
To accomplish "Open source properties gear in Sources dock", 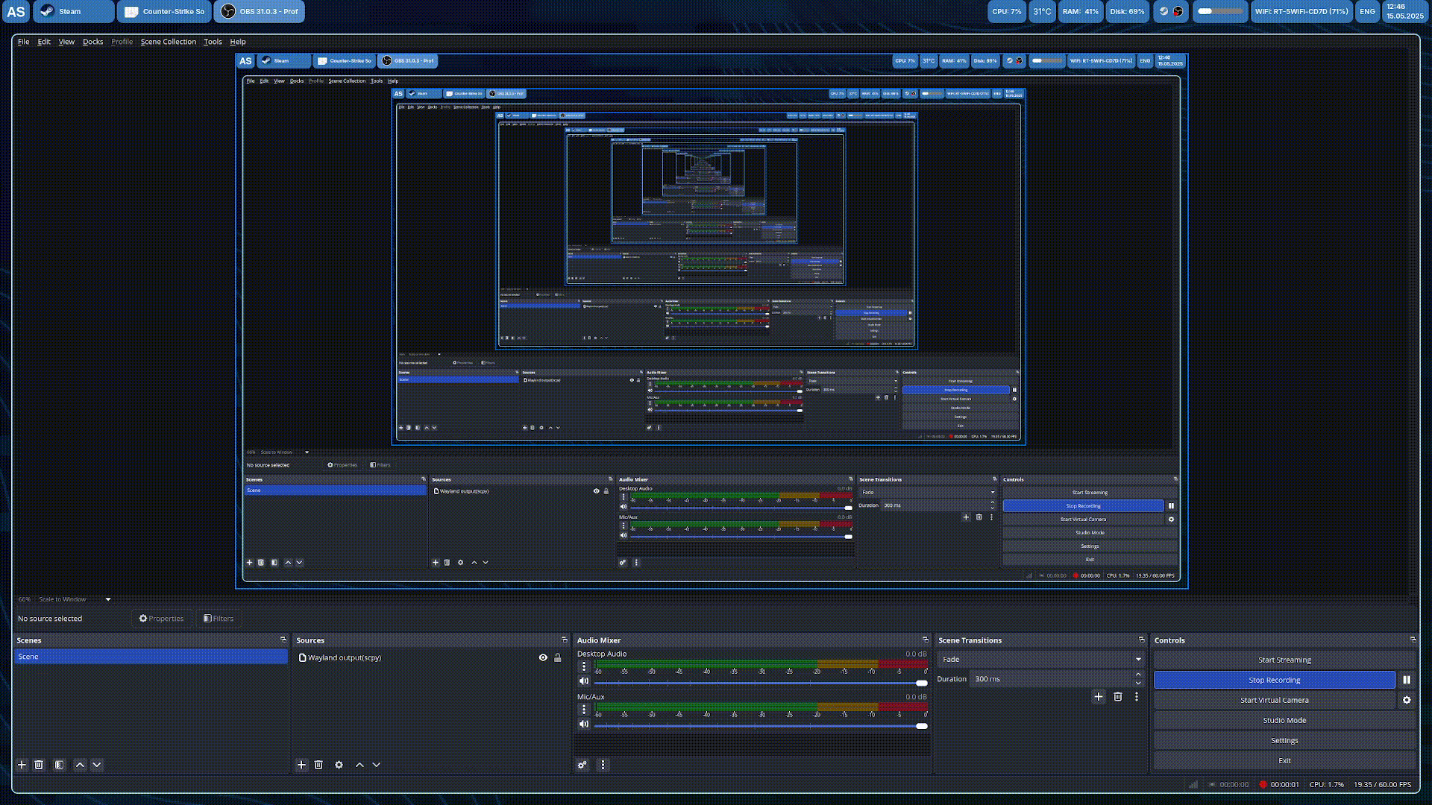I will point(339,765).
